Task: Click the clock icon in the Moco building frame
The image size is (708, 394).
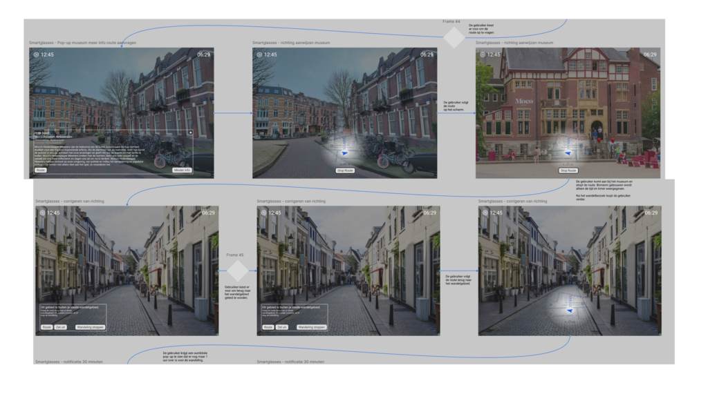Action: coord(483,55)
